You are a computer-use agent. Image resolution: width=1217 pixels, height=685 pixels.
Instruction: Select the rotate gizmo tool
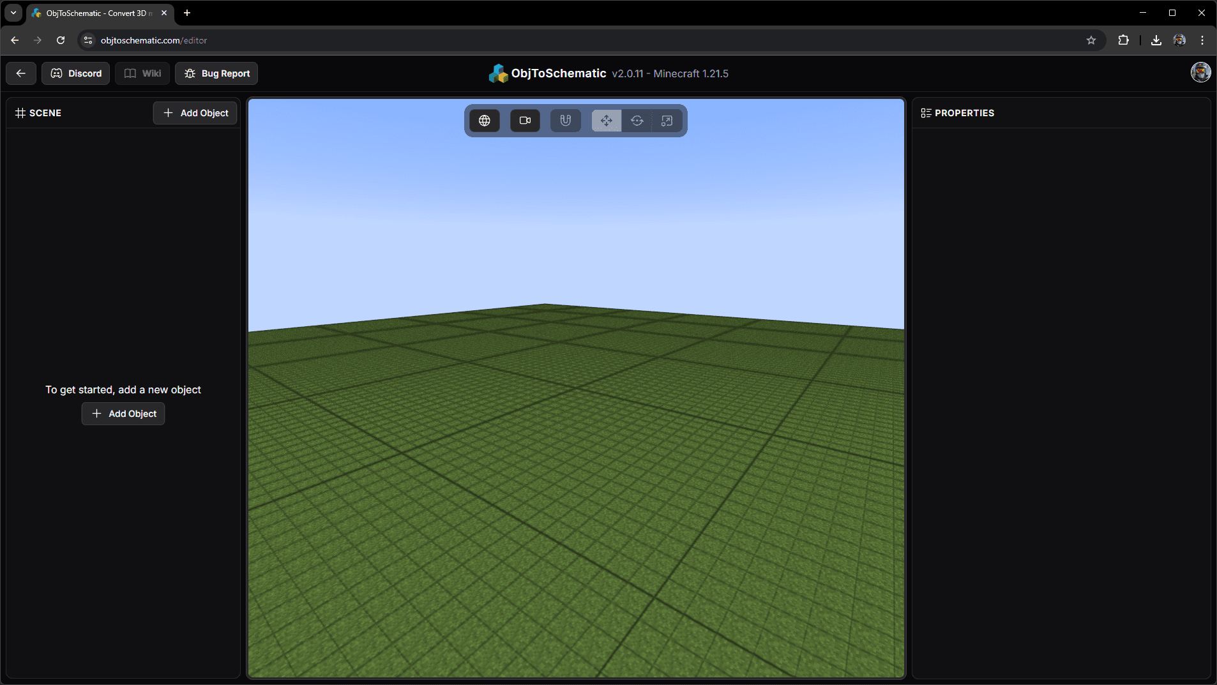(637, 121)
